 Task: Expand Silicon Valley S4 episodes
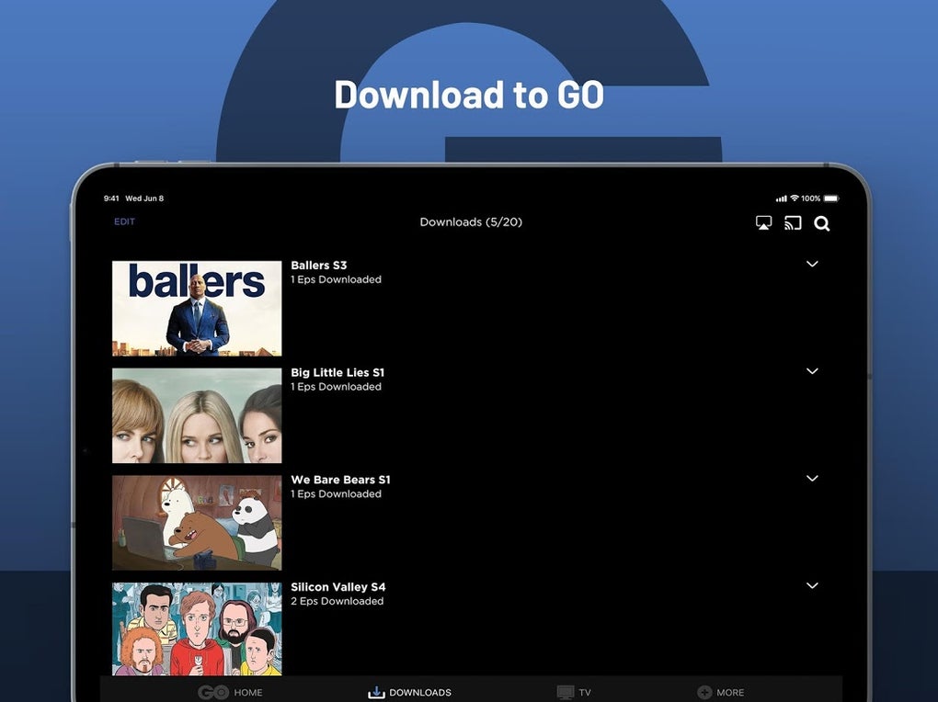point(812,585)
